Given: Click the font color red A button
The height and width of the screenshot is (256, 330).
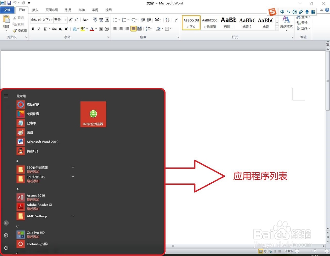Looking at the screenshot, I should 92,29.
